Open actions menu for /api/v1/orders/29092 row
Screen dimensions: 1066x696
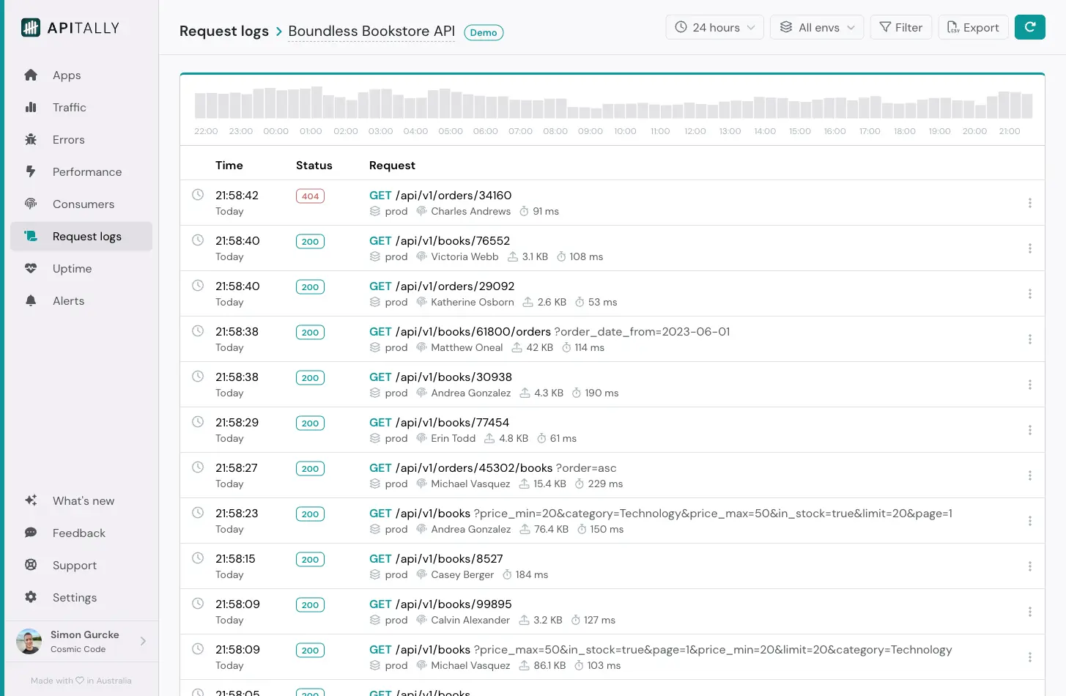click(1030, 294)
